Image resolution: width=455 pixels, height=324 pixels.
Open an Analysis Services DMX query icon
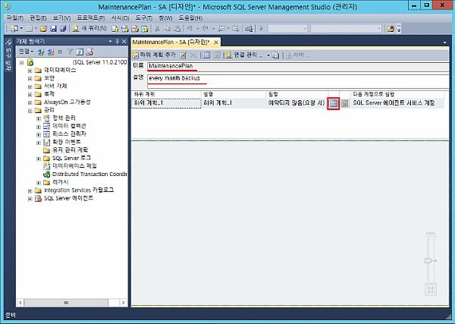[135, 29]
